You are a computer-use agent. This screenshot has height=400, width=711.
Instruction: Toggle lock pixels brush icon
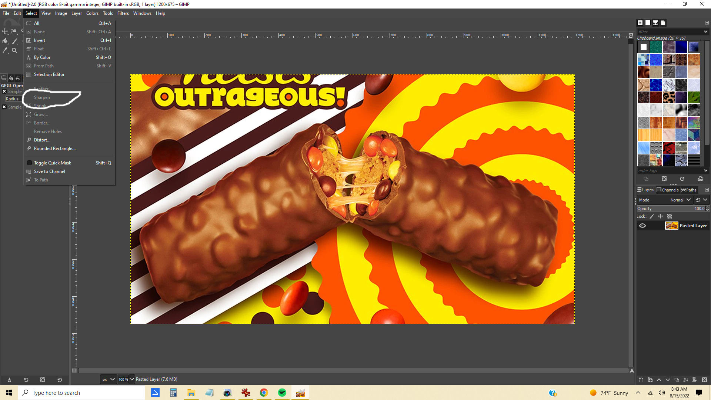[652, 216]
